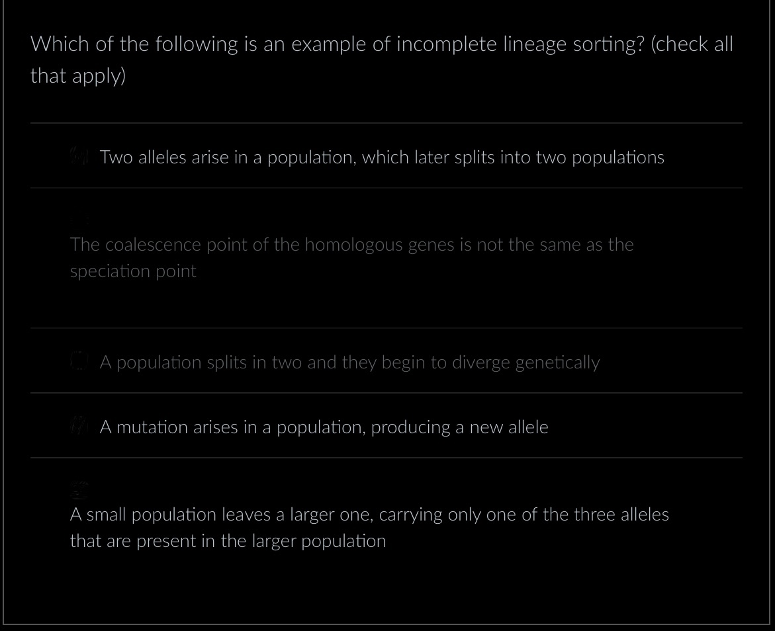Click the checkbox icon beside the mutation answer
Screen dimensions: 775x631
(79, 425)
